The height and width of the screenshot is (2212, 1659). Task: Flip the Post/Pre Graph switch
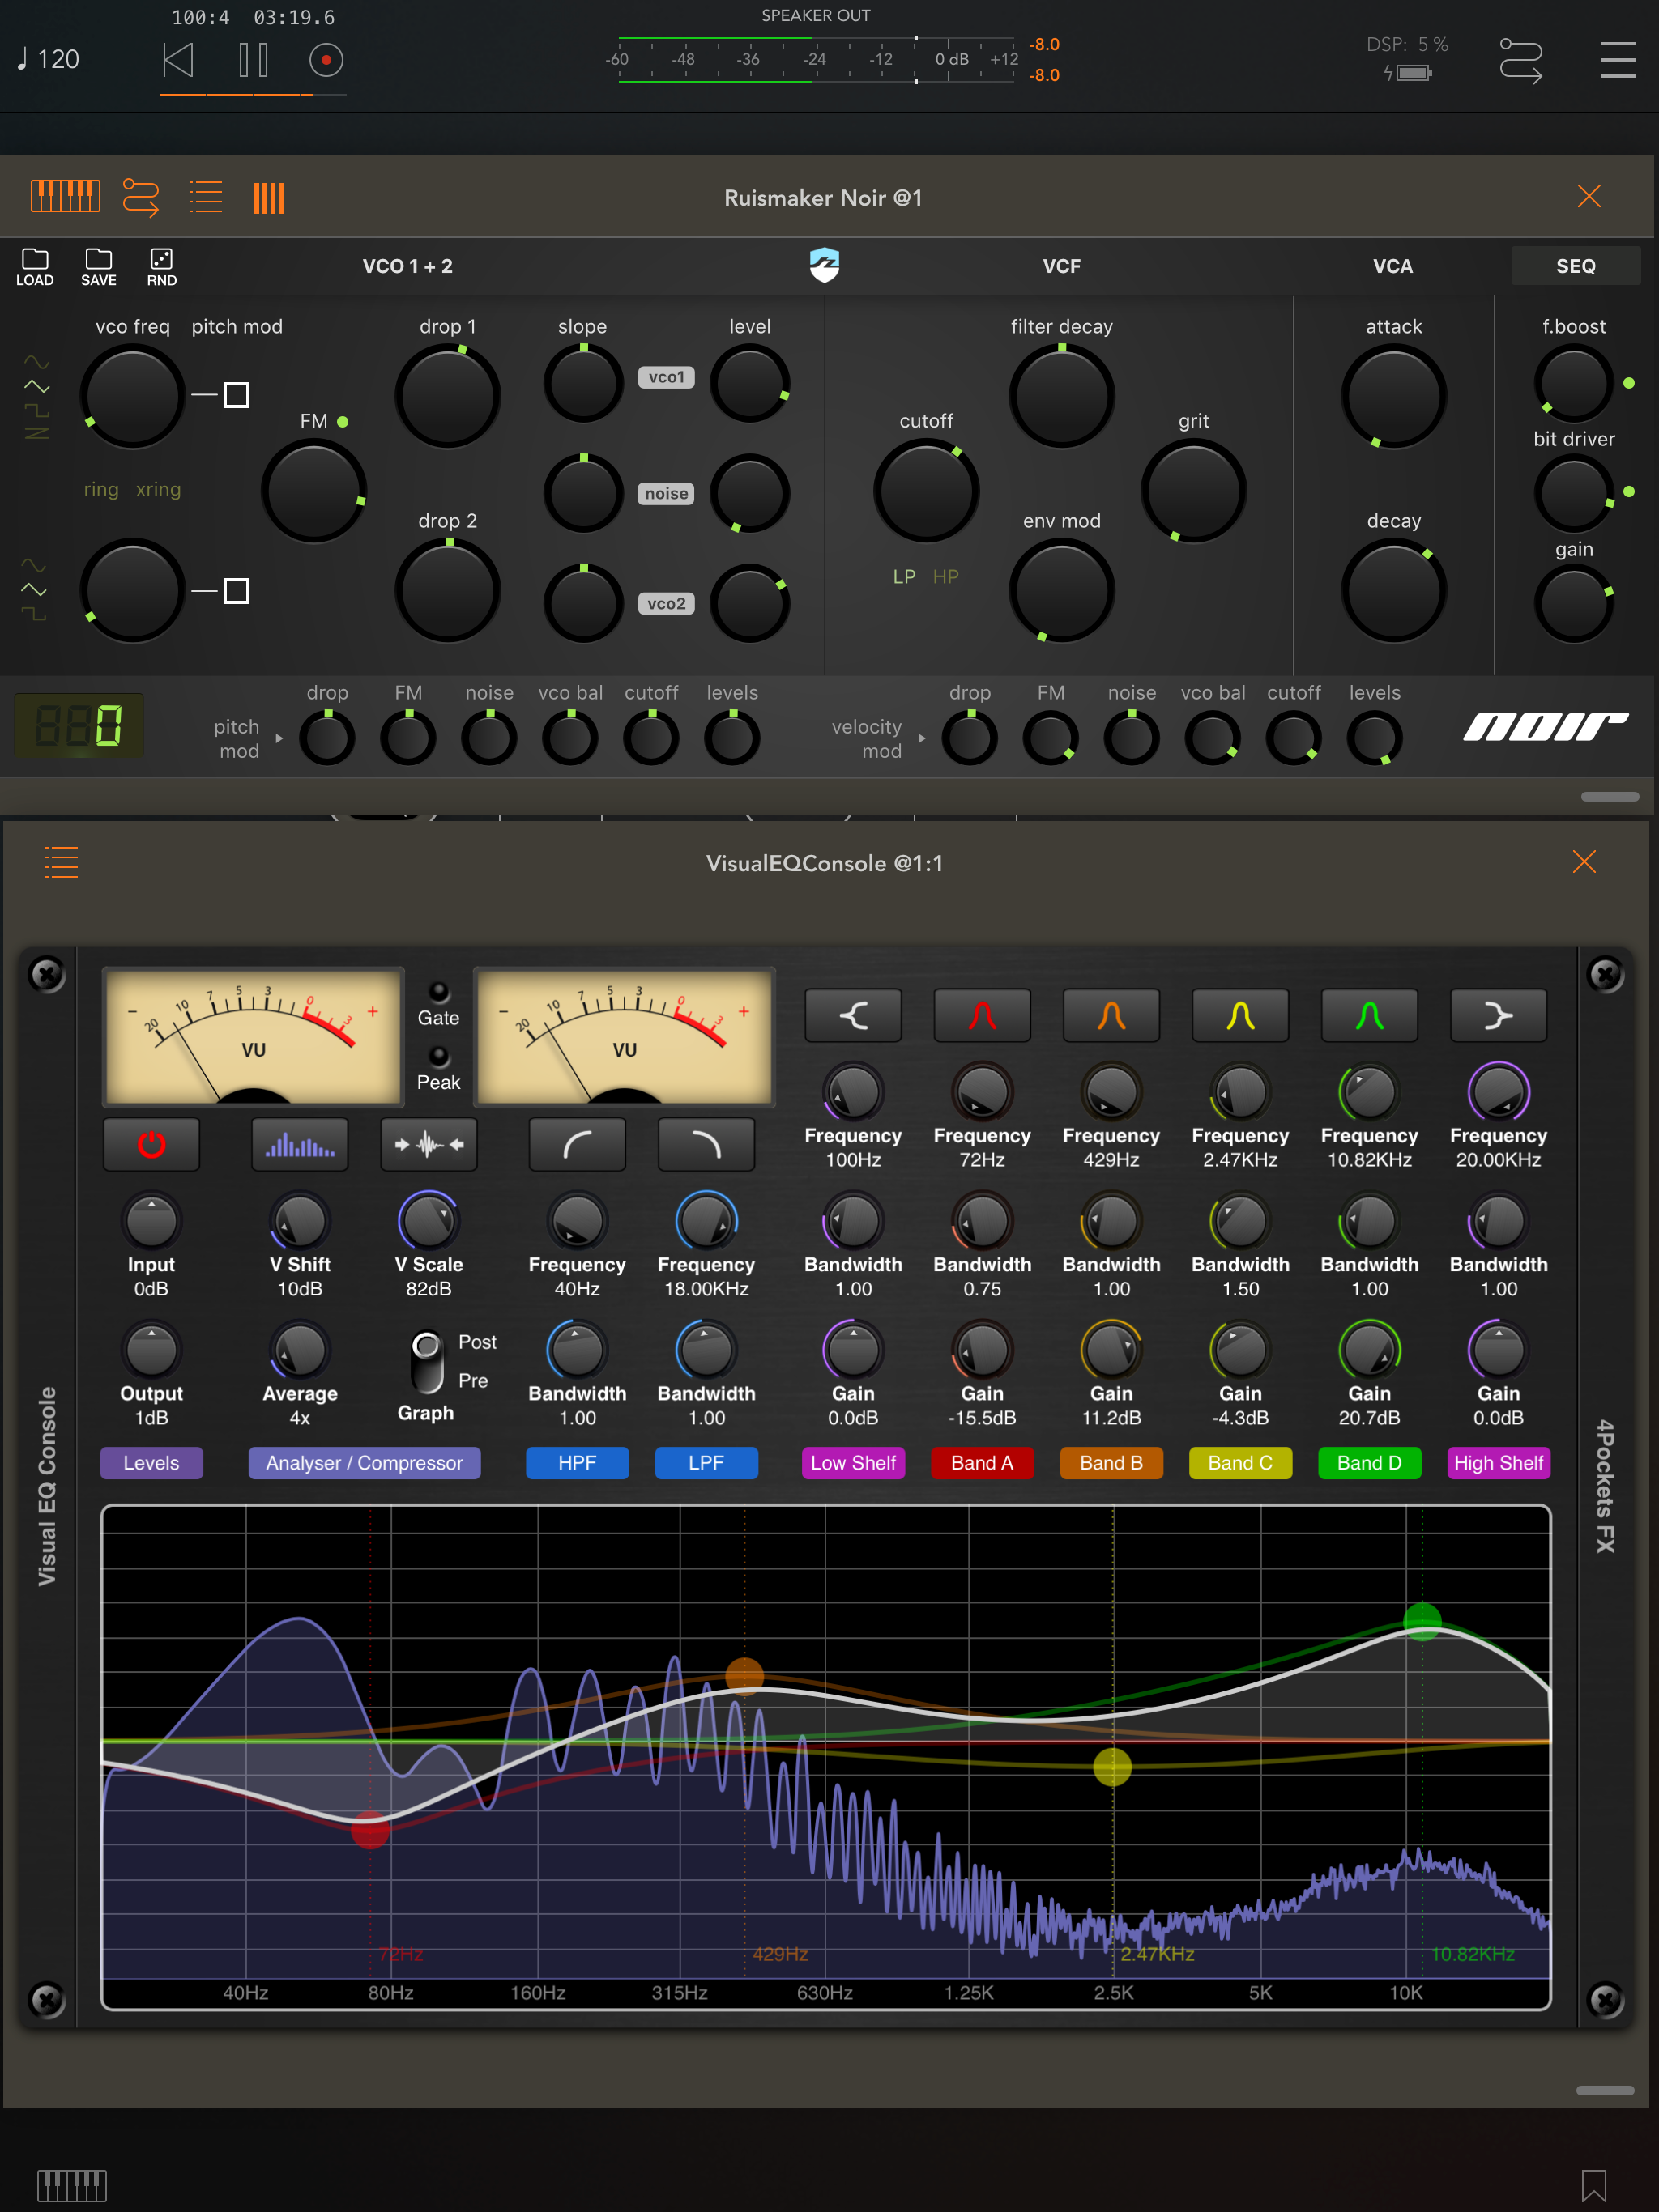[x=427, y=1361]
